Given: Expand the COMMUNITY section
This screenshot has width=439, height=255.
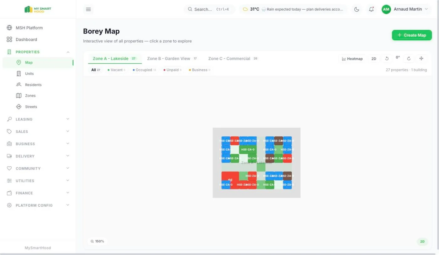Looking at the screenshot, I should click(38, 168).
